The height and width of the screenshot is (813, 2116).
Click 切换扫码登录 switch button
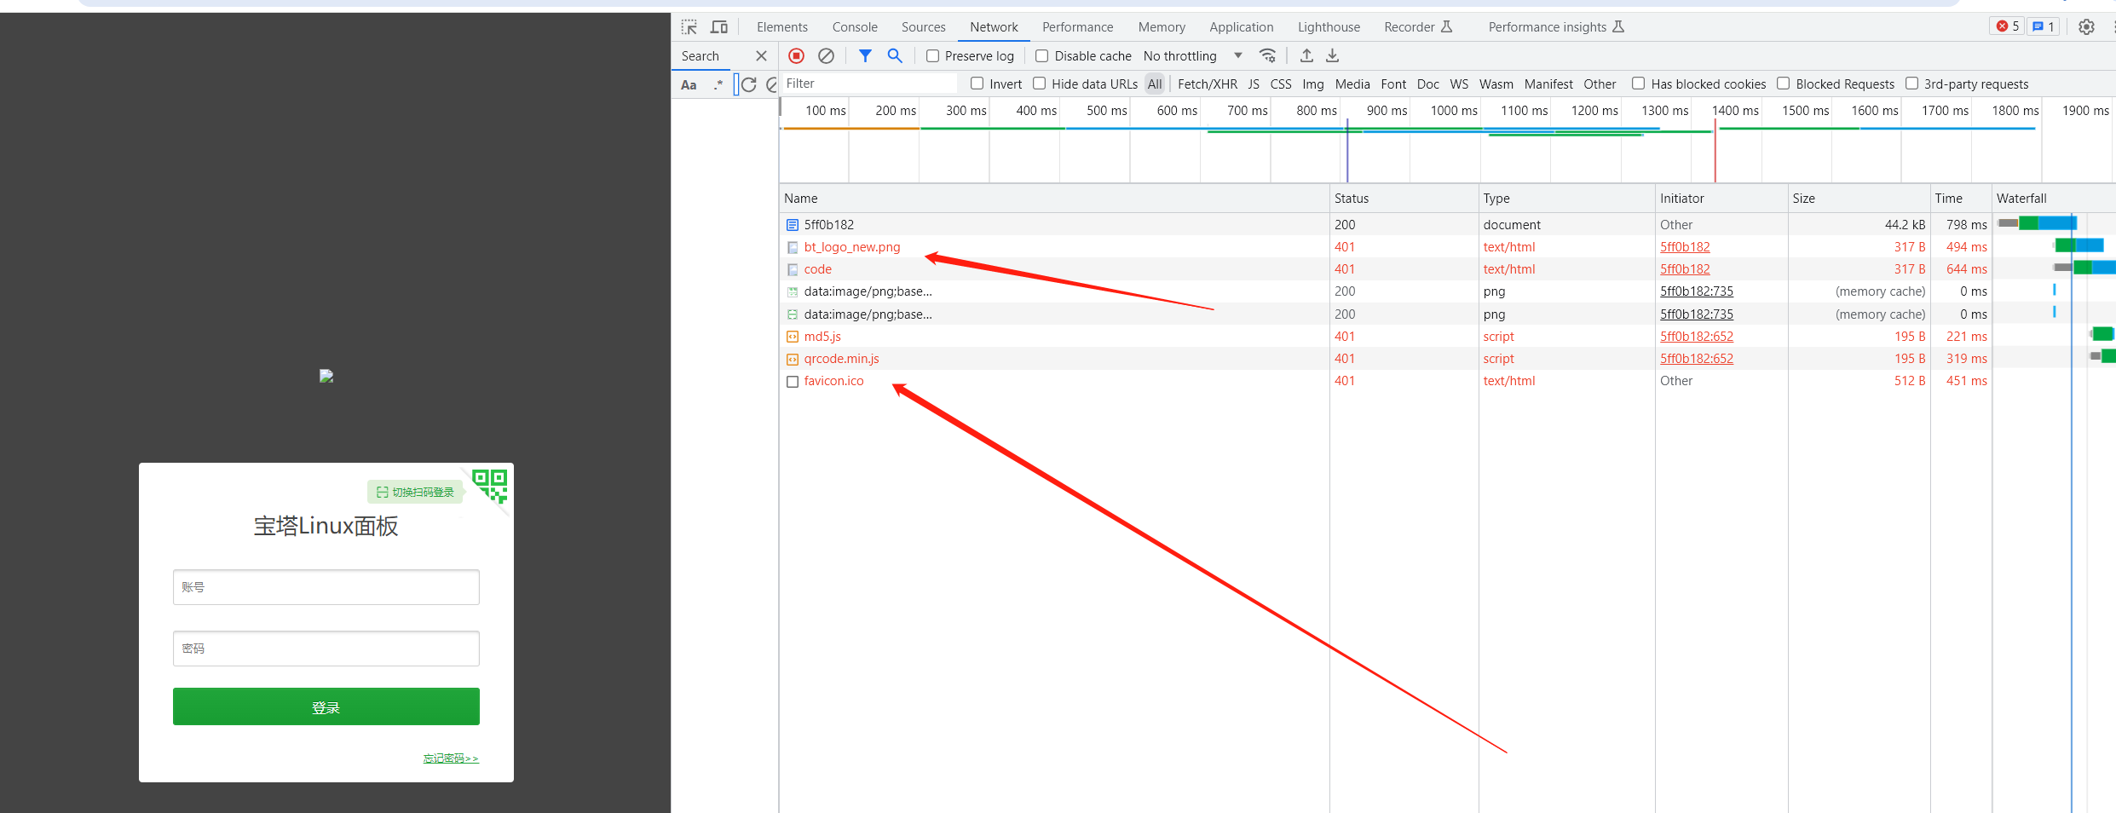[x=415, y=492]
